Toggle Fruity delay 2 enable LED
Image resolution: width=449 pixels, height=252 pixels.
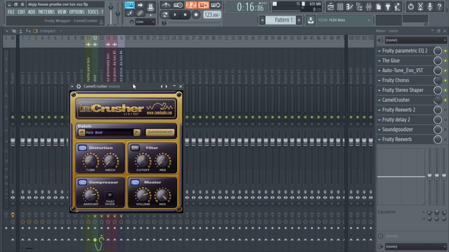click(x=445, y=120)
